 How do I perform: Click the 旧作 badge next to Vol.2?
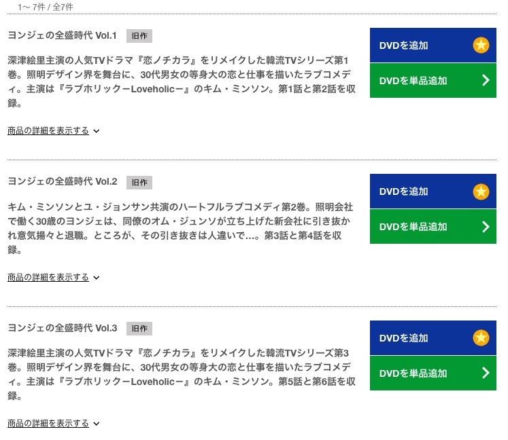[139, 183]
